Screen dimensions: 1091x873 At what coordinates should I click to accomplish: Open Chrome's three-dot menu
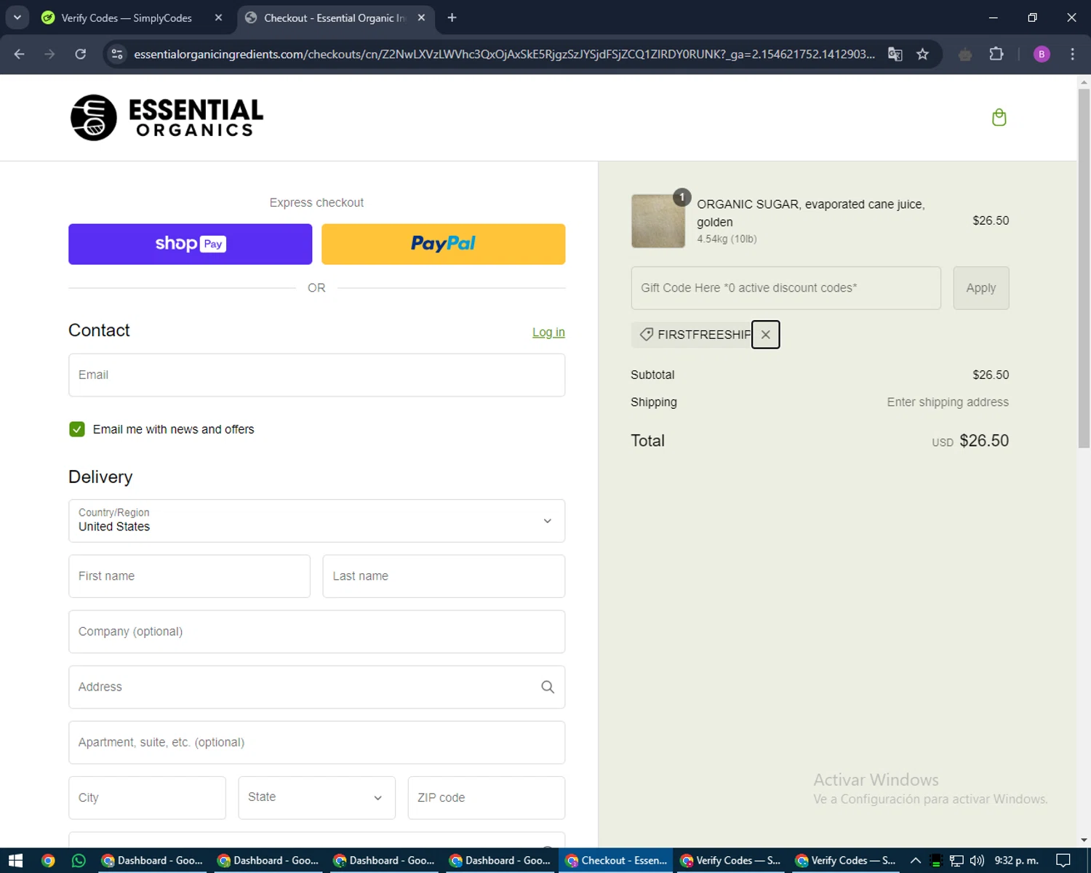pos(1072,54)
